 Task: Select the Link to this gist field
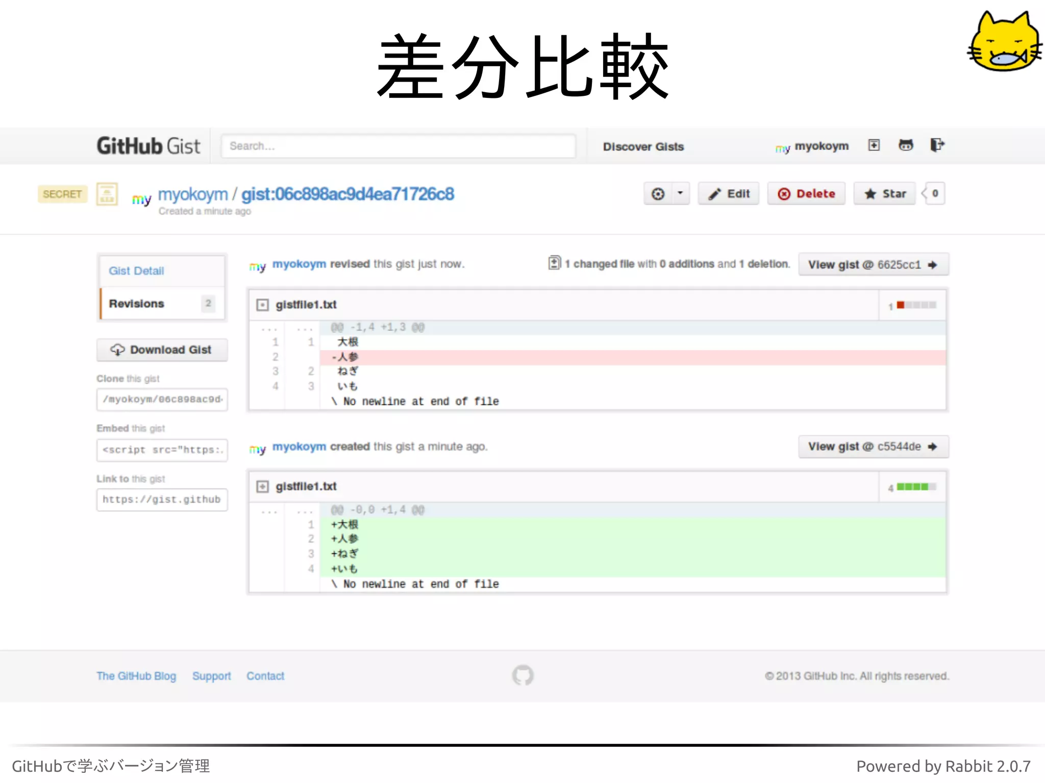pyautogui.click(x=162, y=500)
